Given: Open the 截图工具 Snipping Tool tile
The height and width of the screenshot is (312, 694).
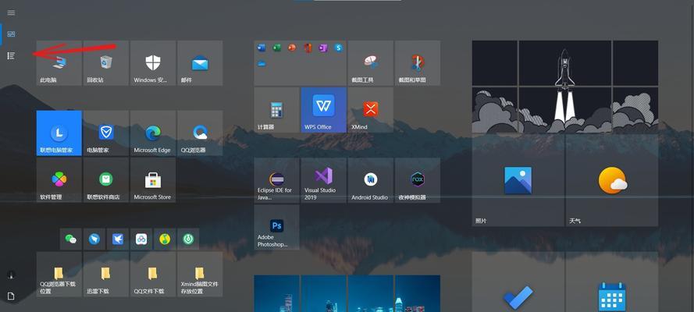Looking at the screenshot, I should click(371, 62).
